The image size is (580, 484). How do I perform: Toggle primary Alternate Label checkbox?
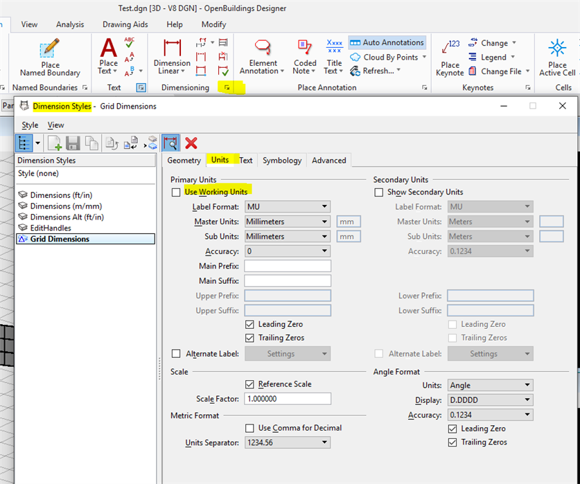pyautogui.click(x=176, y=354)
